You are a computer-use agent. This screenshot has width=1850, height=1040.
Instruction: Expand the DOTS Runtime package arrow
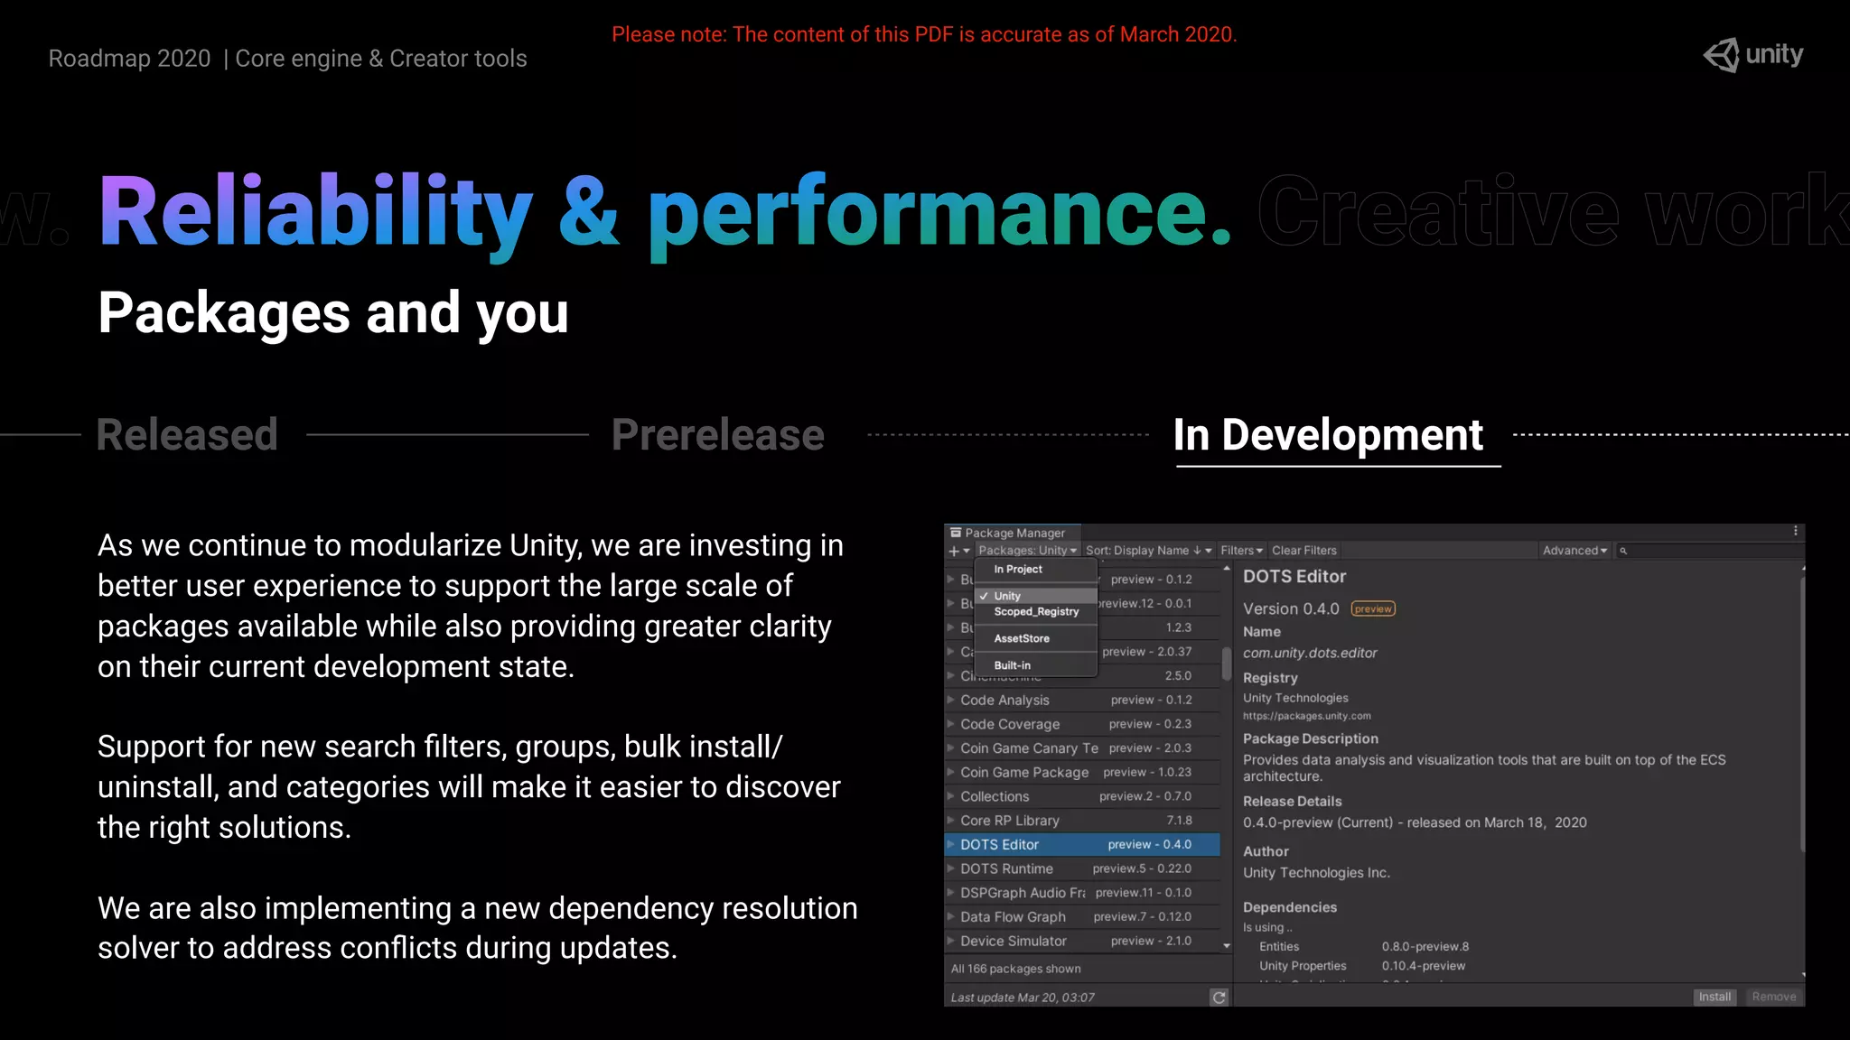click(950, 868)
